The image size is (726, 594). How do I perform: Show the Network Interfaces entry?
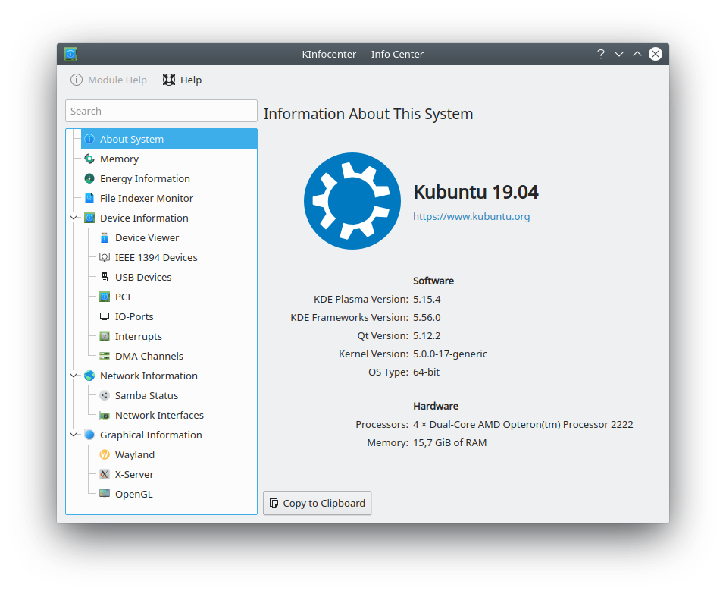click(x=177, y=416)
